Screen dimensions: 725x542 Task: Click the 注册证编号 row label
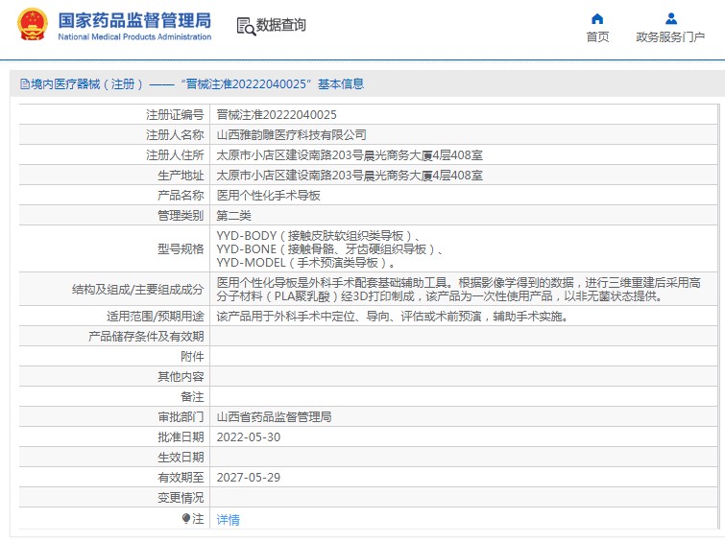click(175, 114)
